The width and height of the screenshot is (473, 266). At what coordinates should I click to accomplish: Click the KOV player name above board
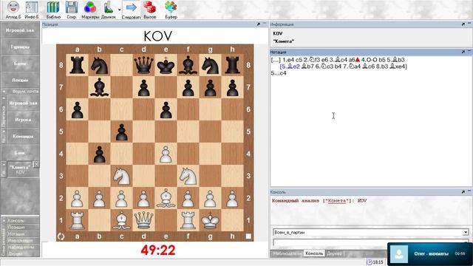[x=157, y=36]
